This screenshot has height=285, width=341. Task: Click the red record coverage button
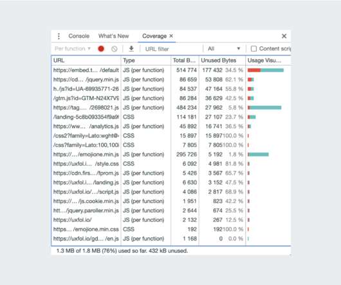(101, 49)
